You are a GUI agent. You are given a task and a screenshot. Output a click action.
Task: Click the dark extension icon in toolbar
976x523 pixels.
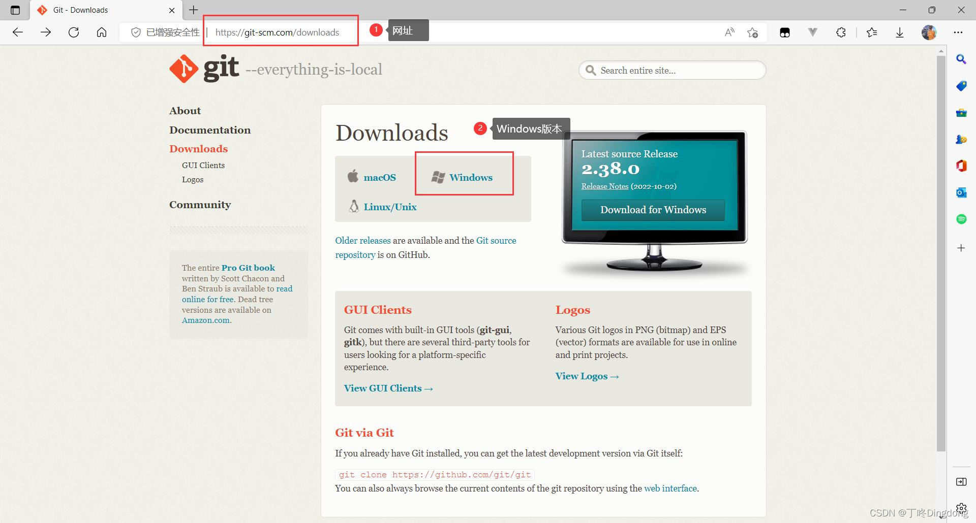pos(785,32)
